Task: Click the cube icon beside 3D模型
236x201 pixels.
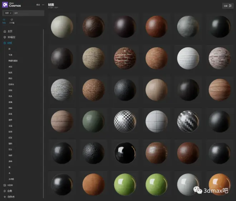Action: coord(5,37)
